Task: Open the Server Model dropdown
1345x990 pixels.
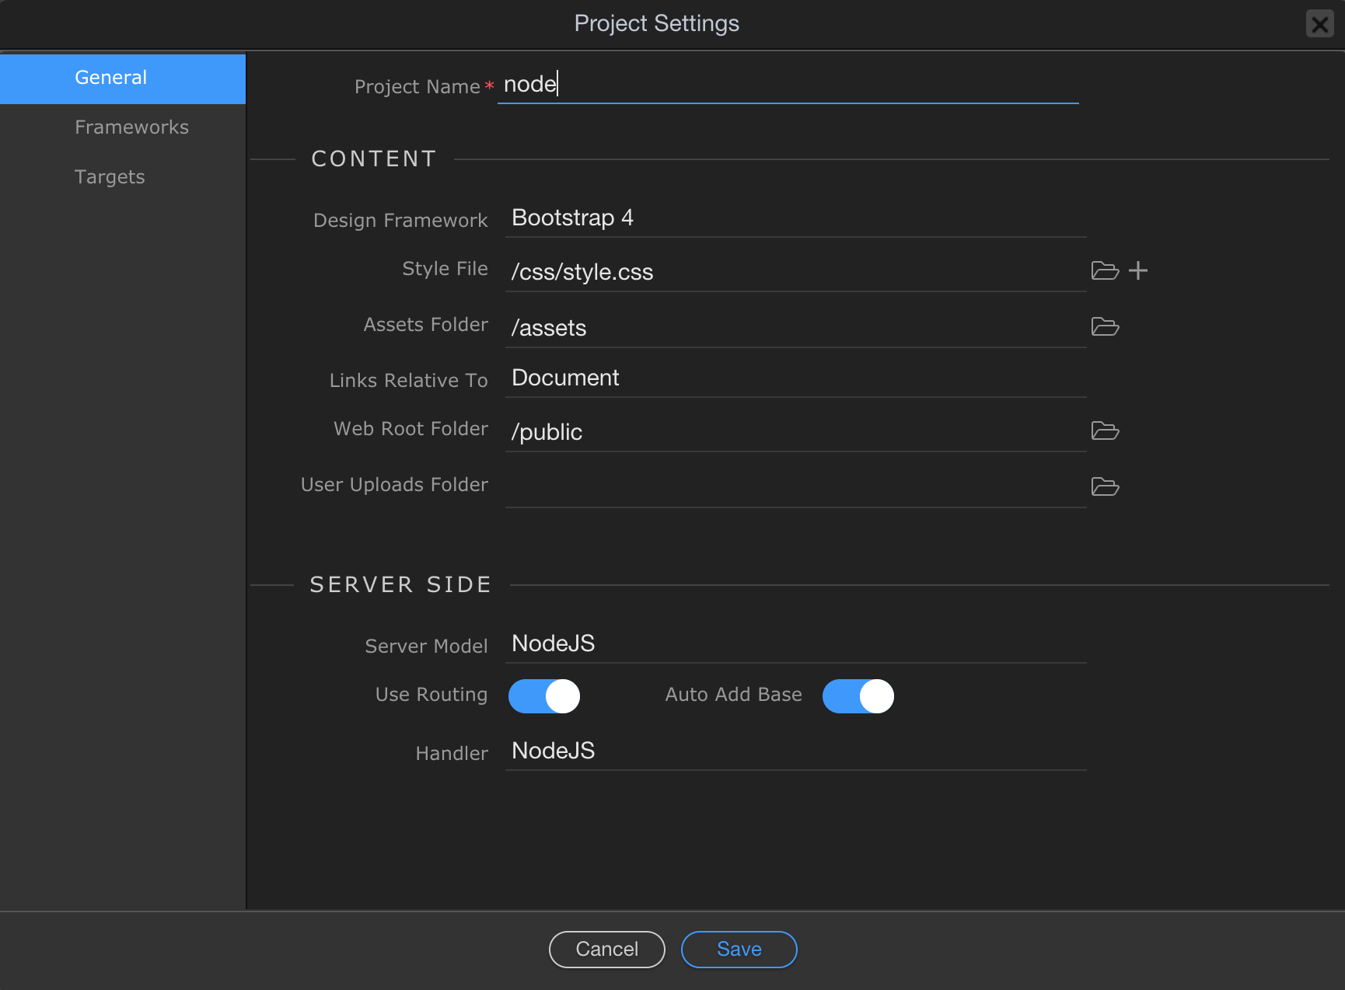Action: coord(796,644)
